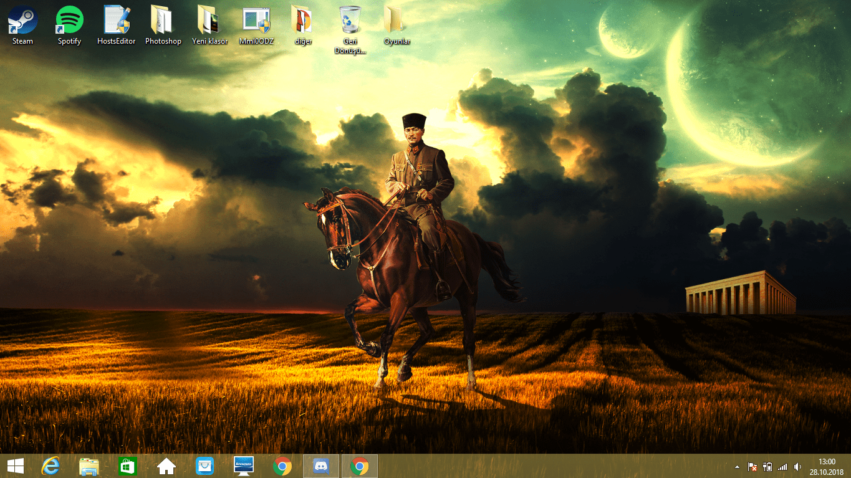Show hidden system tray icons

(738, 467)
